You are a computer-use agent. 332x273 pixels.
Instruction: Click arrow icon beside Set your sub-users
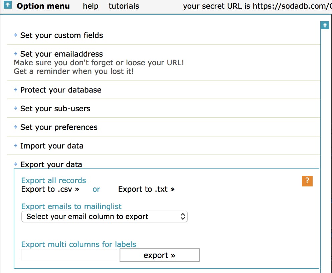15,108
